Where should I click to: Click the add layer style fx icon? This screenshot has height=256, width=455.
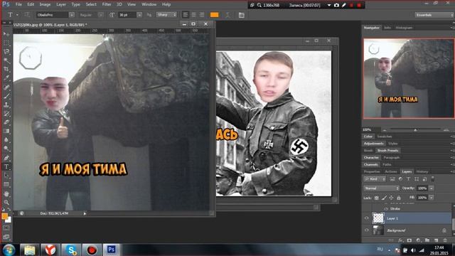[x=401, y=240]
